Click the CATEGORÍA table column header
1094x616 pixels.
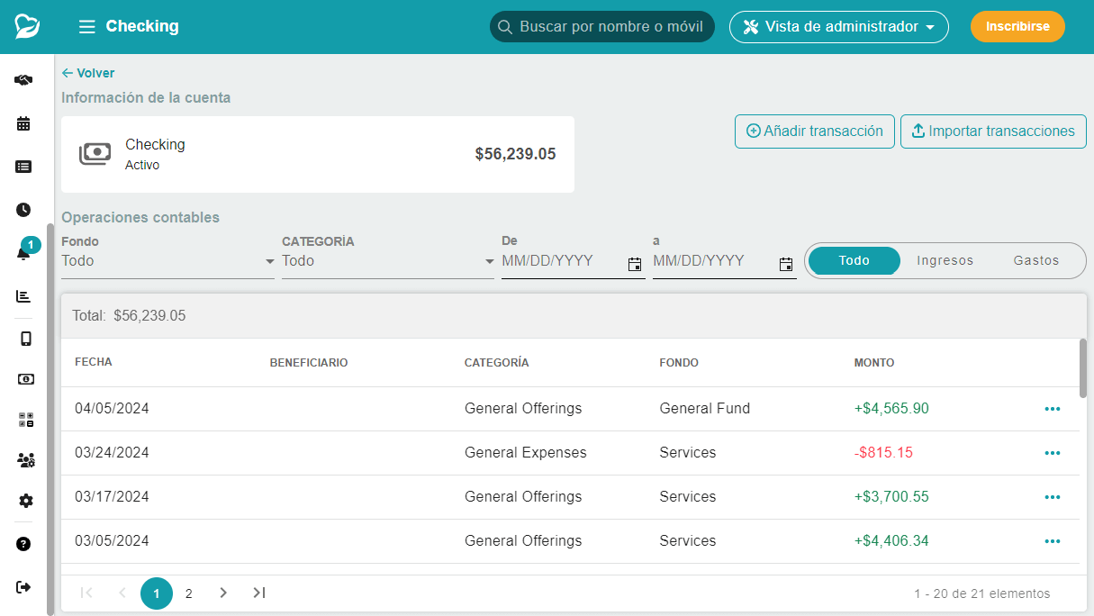pyautogui.click(x=497, y=363)
